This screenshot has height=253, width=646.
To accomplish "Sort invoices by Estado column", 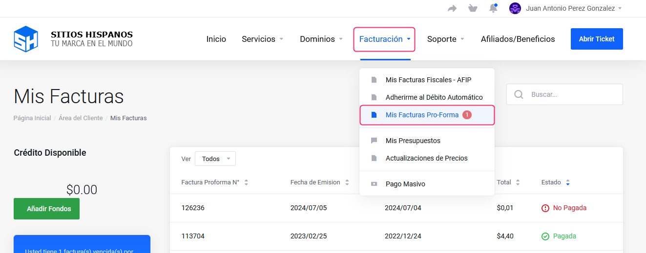I will point(555,182).
